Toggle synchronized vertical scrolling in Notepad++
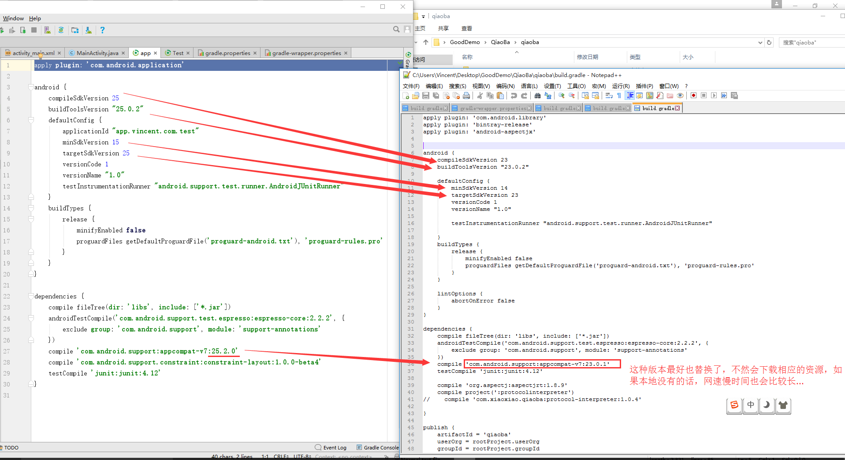The height and width of the screenshot is (460, 845). (x=585, y=96)
